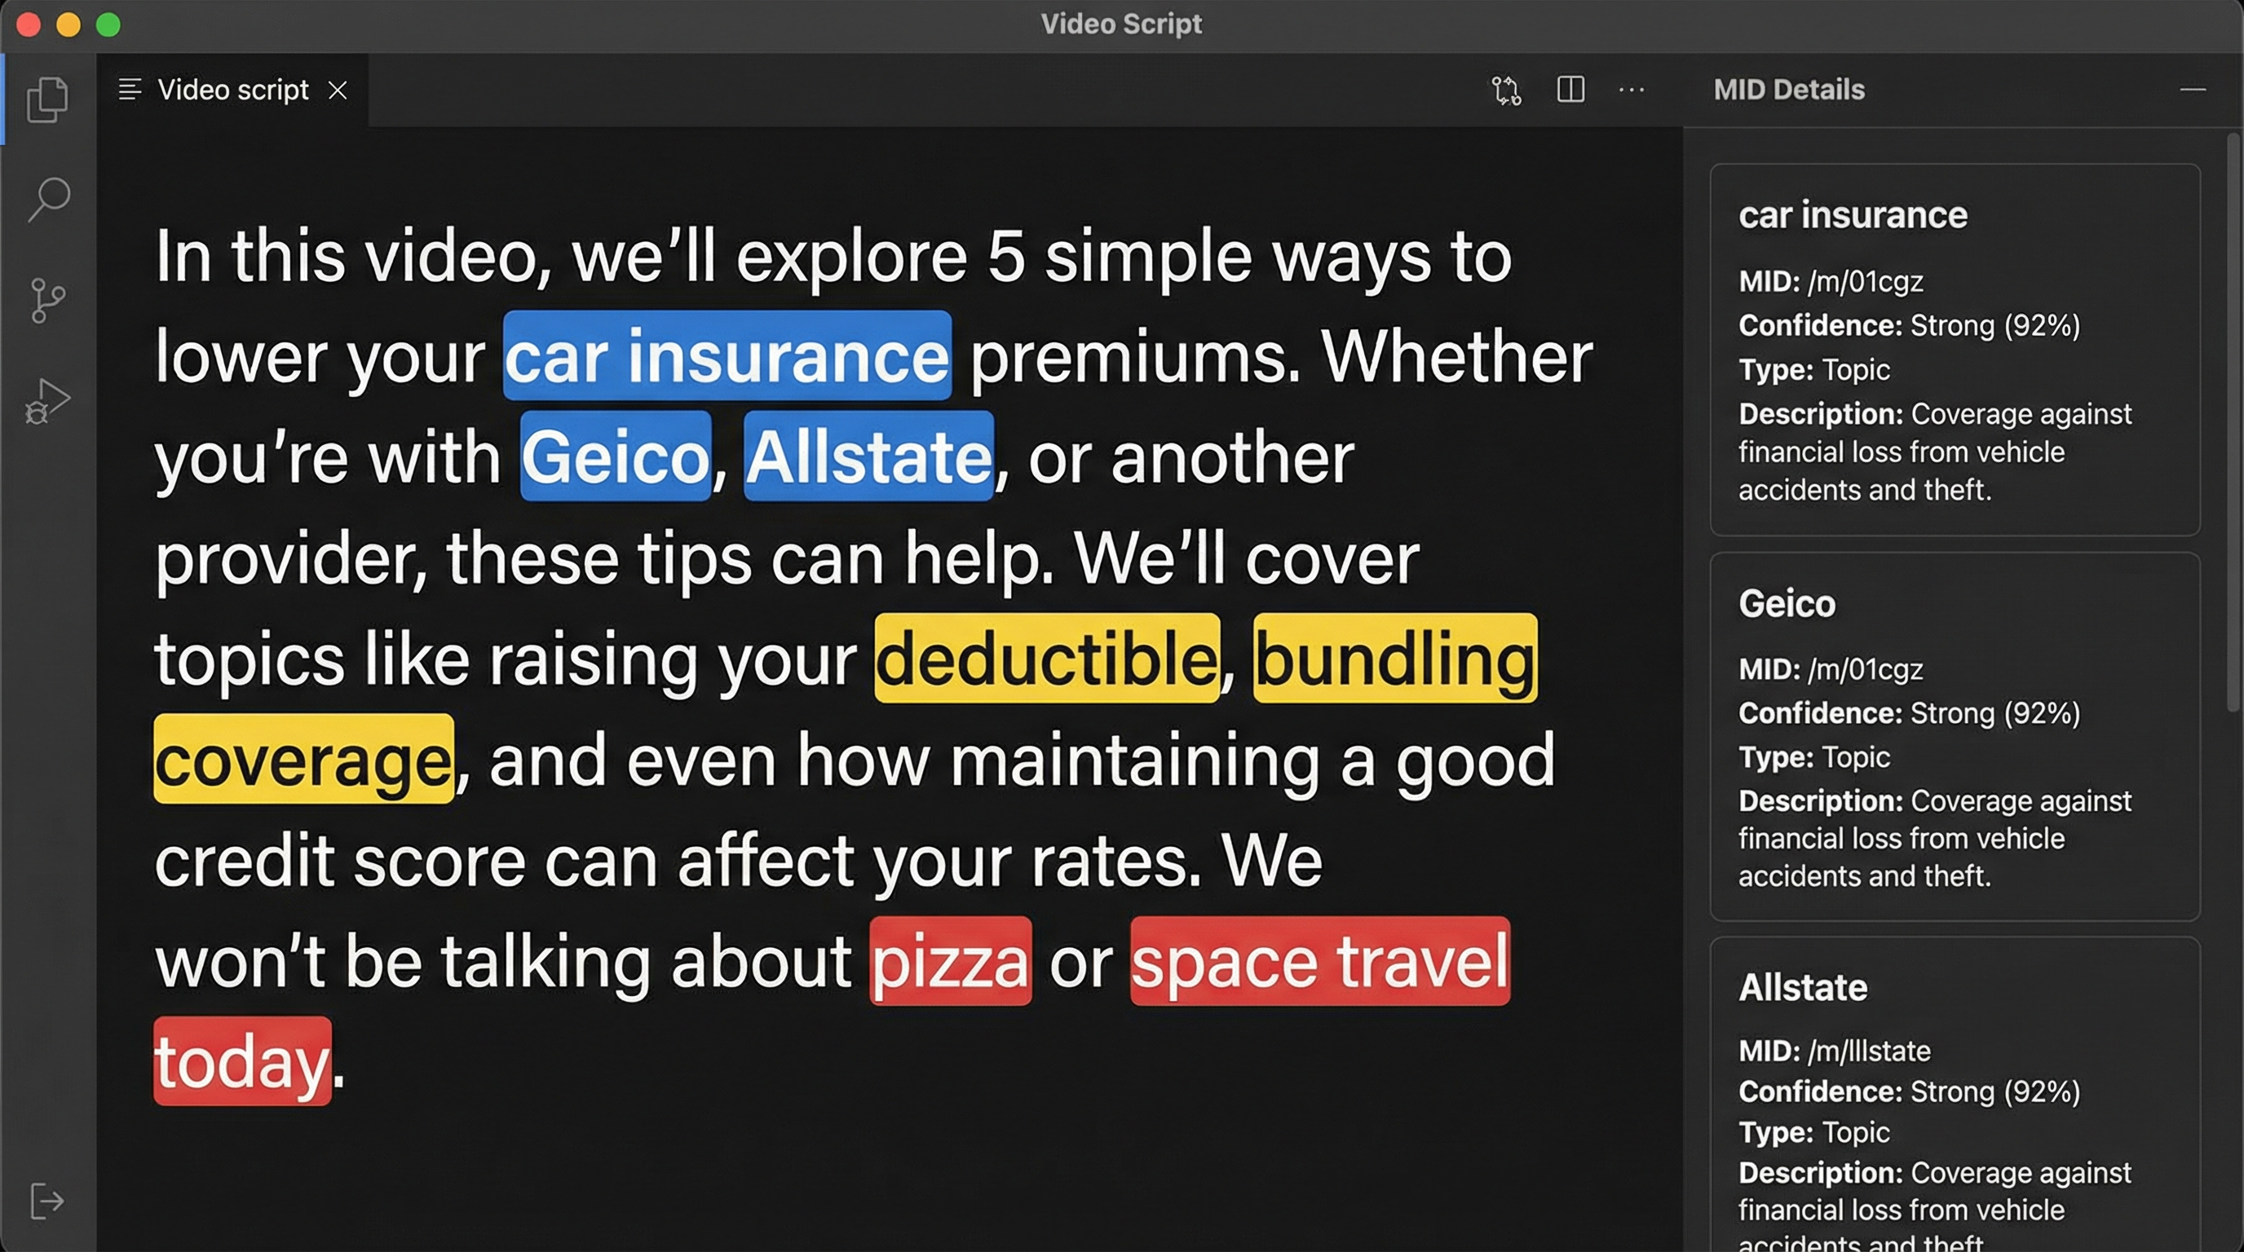
Task: Click the red 'pizza' highlight
Action: 949,961
